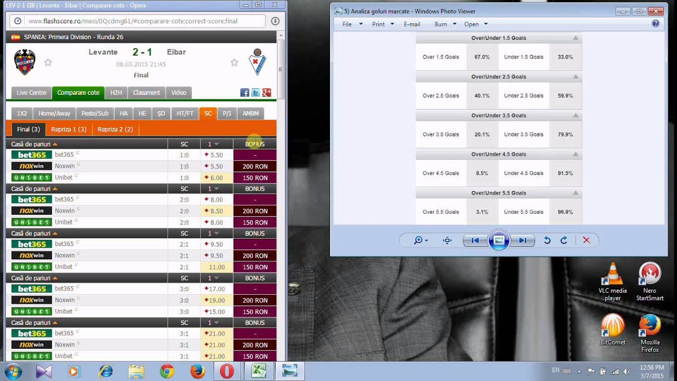Start slideshow in Photo Viewer
Screen dimensions: 677x381
click(x=499, y=240)
